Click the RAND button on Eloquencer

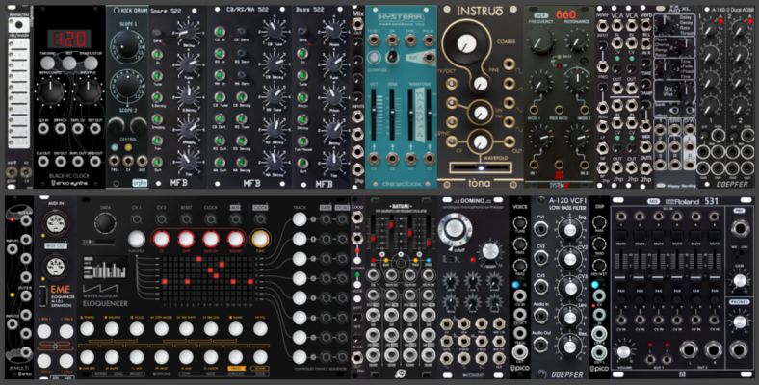[x=236, y=329]
